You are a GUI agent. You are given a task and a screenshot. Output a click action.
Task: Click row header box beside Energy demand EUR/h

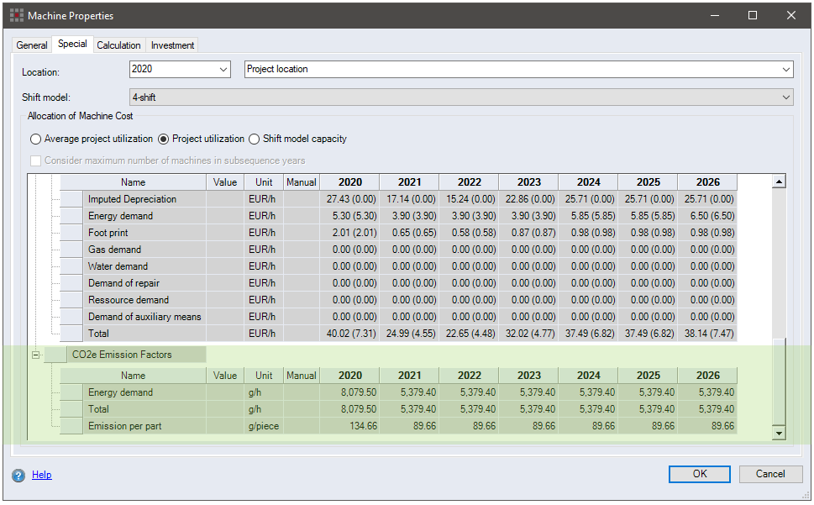click(x=71, y=216)
